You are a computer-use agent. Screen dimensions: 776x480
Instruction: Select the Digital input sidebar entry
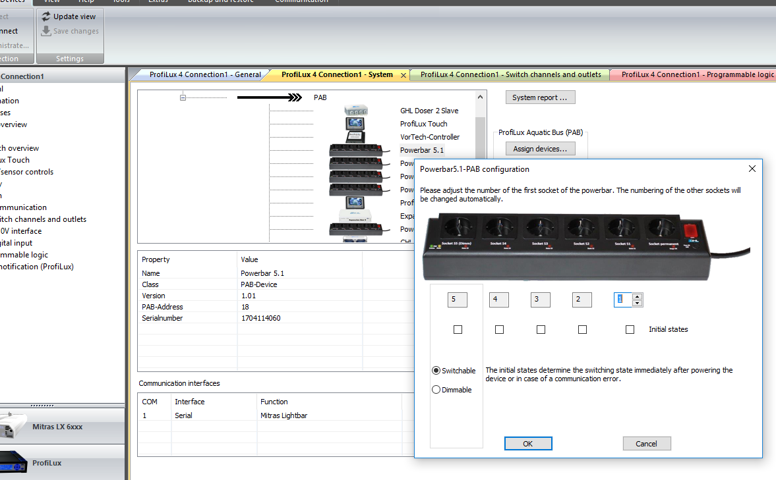pyautogui.click(x=16, y=243)
